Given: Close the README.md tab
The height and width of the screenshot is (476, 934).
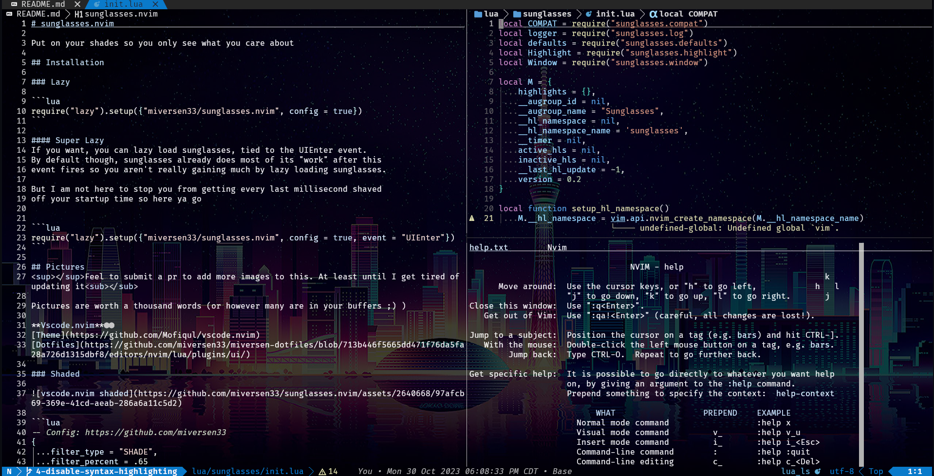Looking at the screenshot, I should (x=77, y=4).
